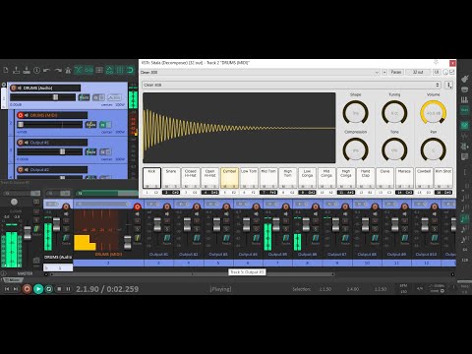Select the Closed Hi-Hat pad
This screenshot has height=354, width=472.
[191, 178]
